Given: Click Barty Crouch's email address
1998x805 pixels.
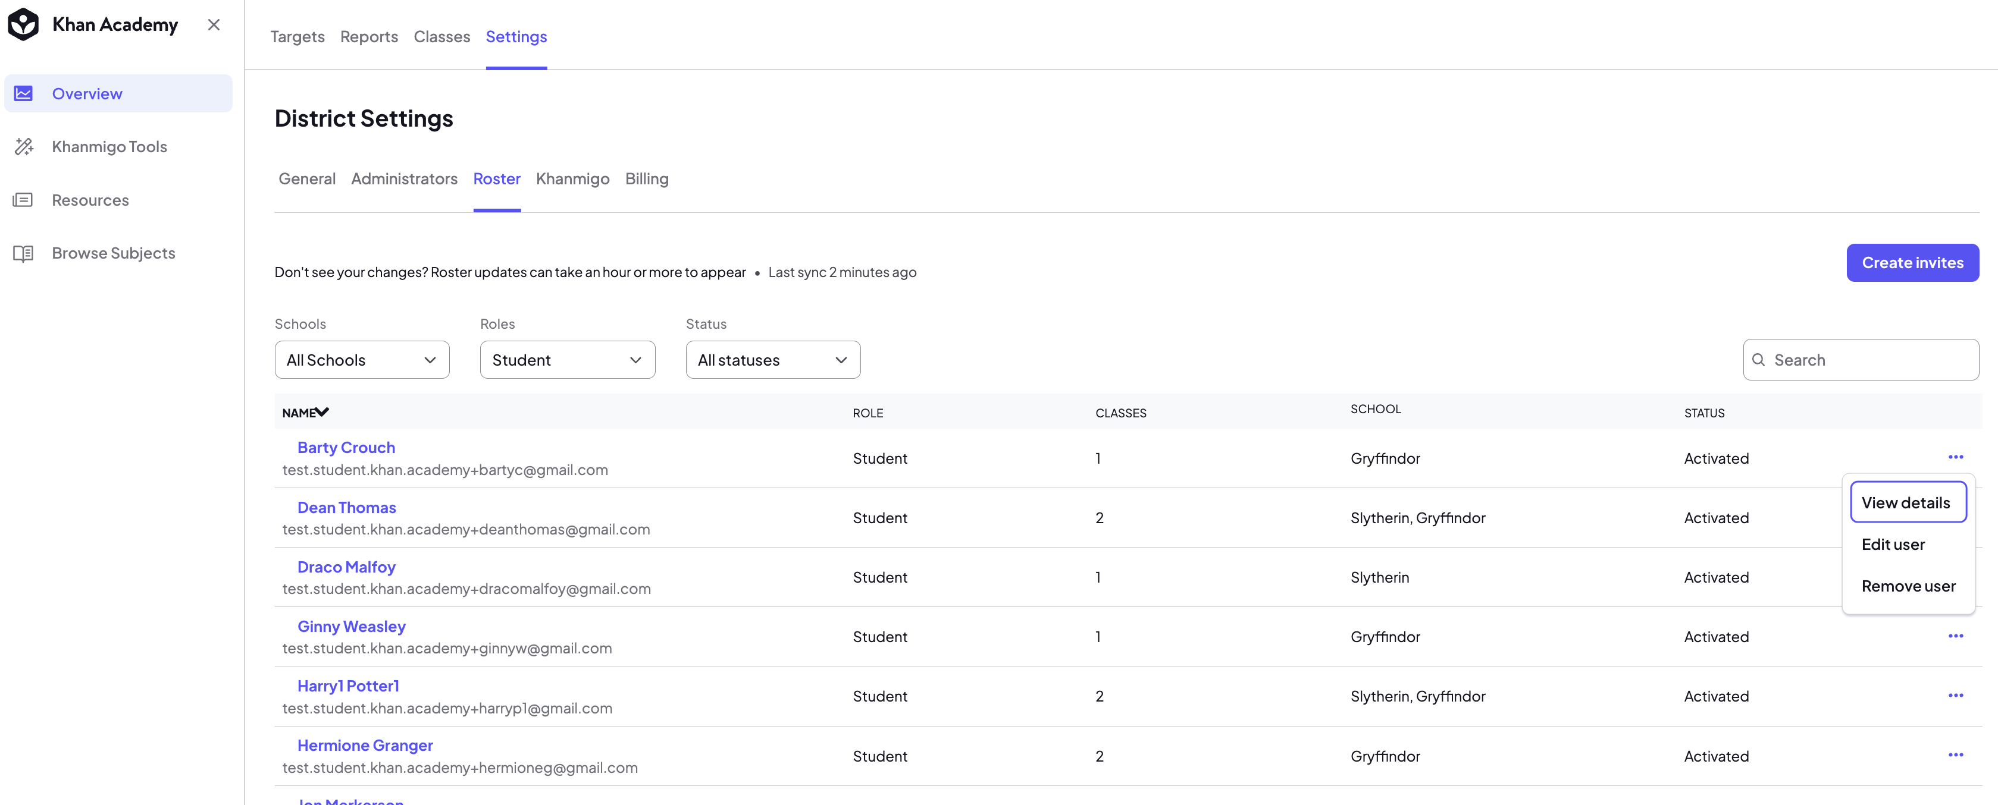Looking at the screenshot, I should click(x=445, y=470).
